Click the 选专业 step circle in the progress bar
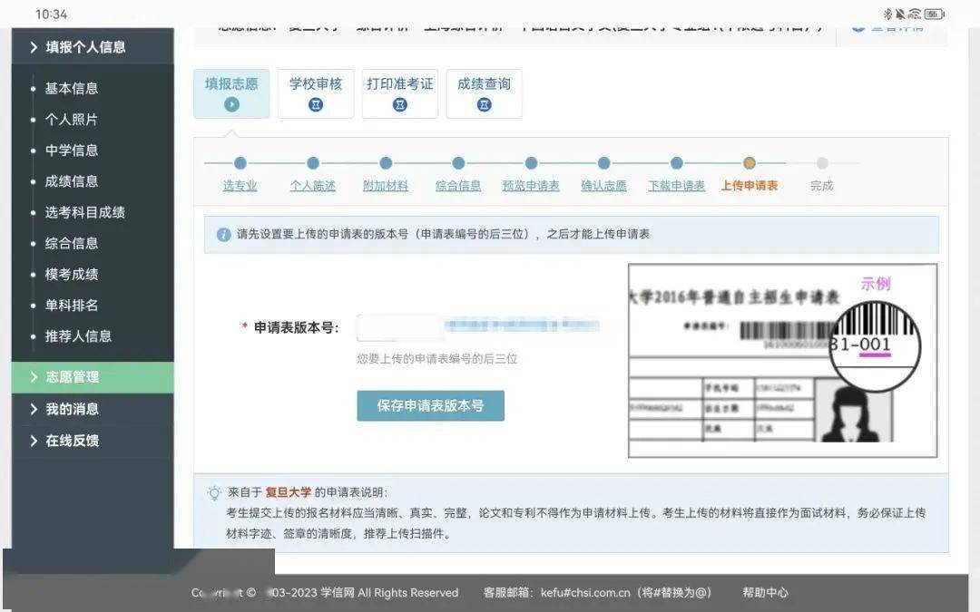 click(x=240, y=165)
